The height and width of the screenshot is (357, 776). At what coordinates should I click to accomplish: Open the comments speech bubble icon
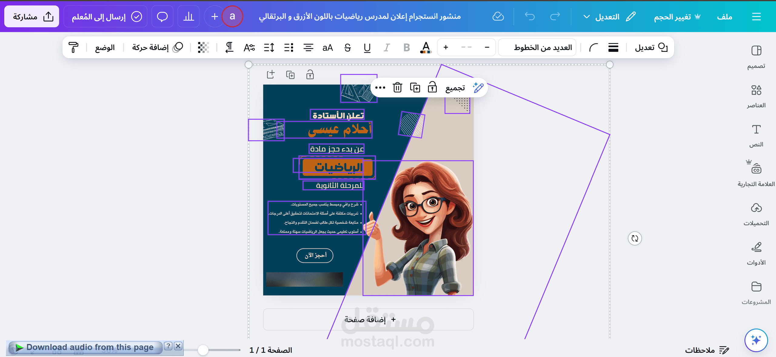(x=162, y=16)
